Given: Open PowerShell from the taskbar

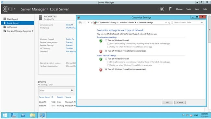Looking at the screenshot, I should coord(23,115).
